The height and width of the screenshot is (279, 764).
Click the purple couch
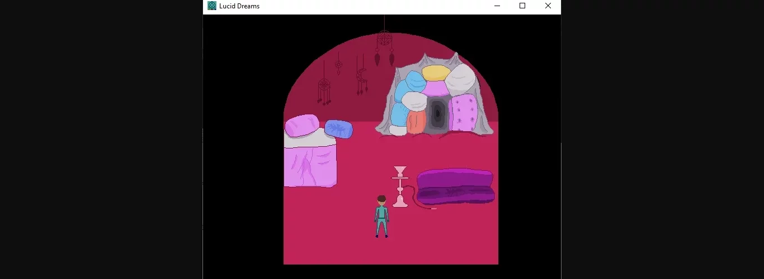click(455, 186)
